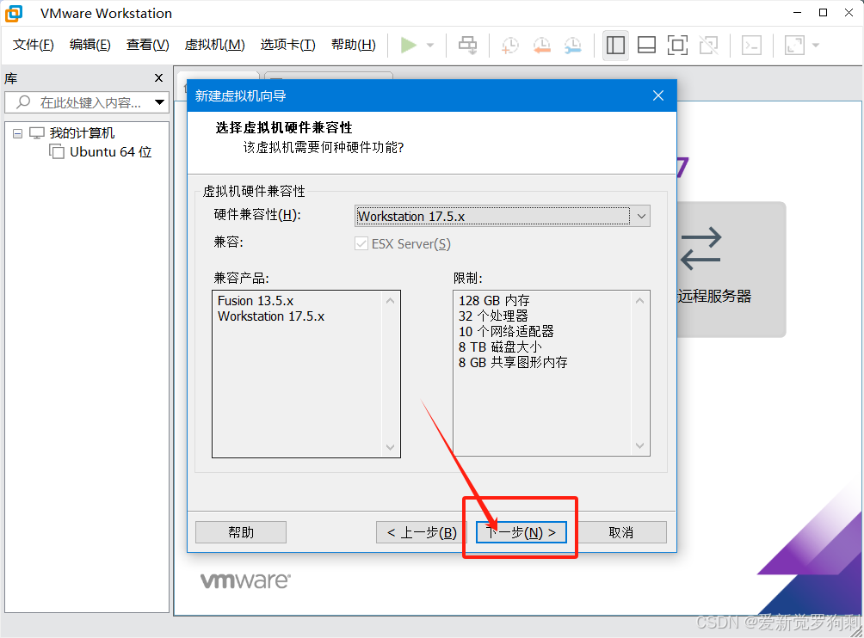
Task: Click the 兼容产品 list scroll down arrow
Action: pyautogui.click(x=390, y=447)
